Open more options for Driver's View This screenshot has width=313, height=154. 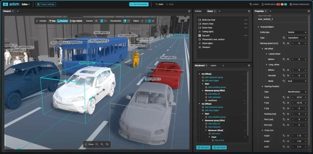point(246,24)
